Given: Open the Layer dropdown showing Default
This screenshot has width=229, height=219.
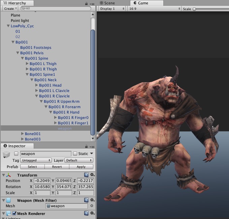Looking at the screenshot, I should click(x=79, y=160).
